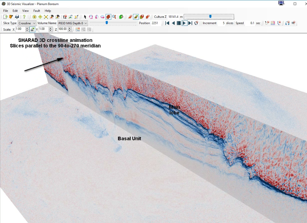307x223 pixels.
Task: Open the File menu
Action: [x=5, y=11]
